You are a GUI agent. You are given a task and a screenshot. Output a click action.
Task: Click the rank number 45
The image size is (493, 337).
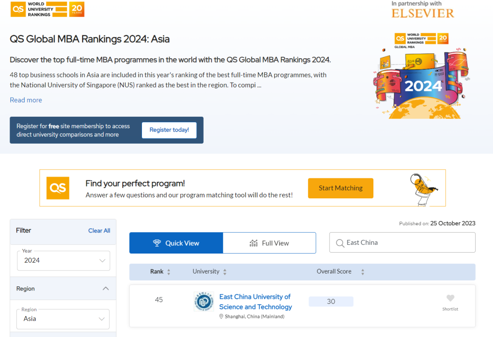point(159,300)
